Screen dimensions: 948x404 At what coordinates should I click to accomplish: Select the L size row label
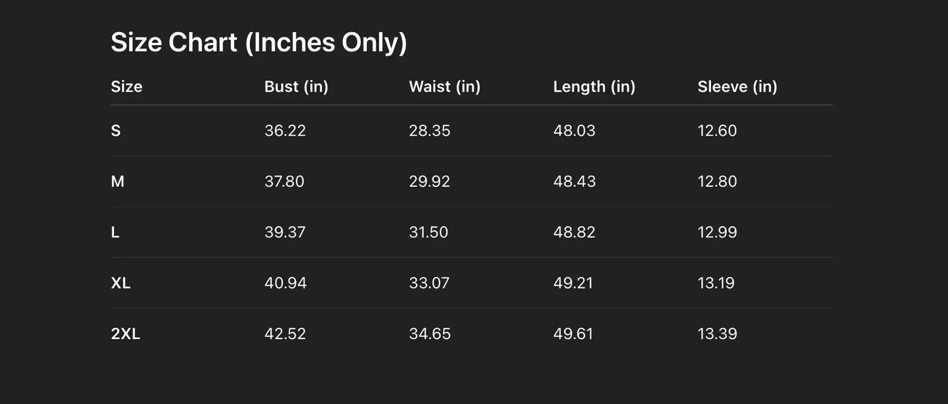(115, 232)
